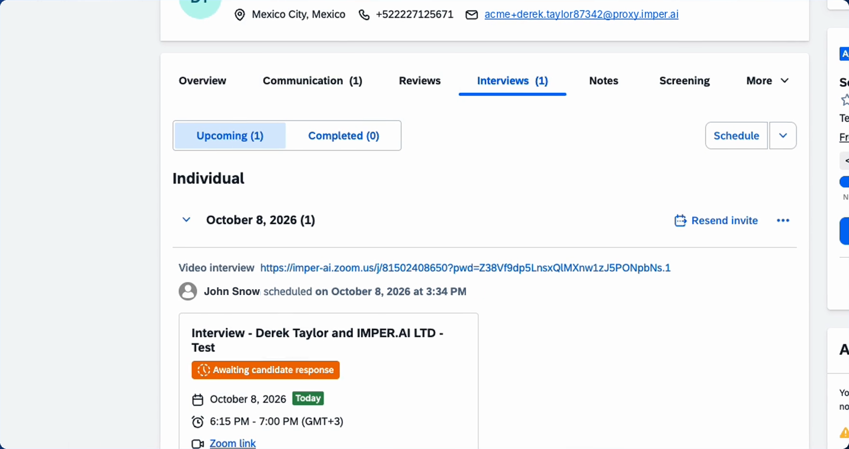Switch to the Communication (1) tab

click(312, 81)
